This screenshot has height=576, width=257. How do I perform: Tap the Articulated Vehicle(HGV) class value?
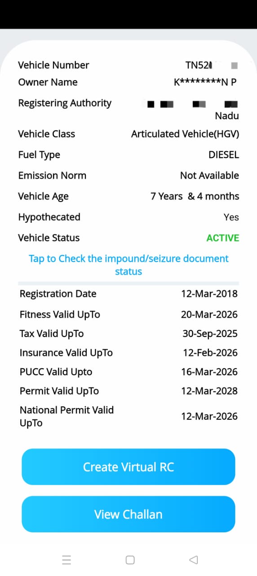pos(185,134)
